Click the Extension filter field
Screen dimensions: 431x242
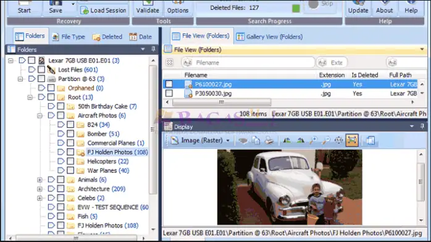click(x=332, y=62)
